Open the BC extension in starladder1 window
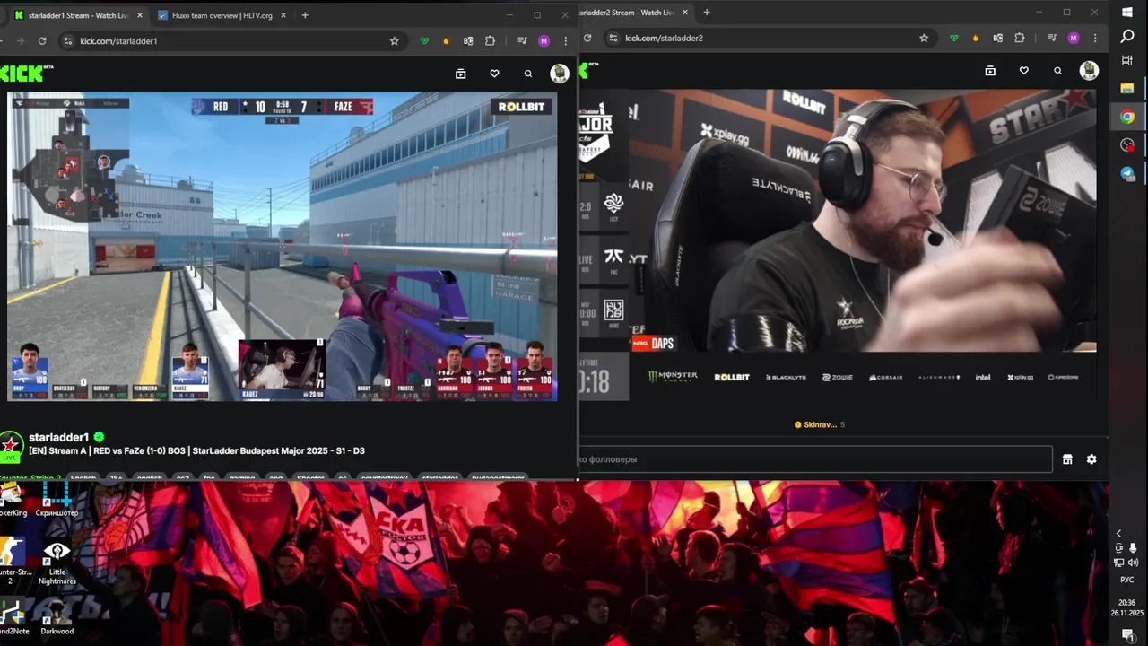 click(x=468, y=40)
